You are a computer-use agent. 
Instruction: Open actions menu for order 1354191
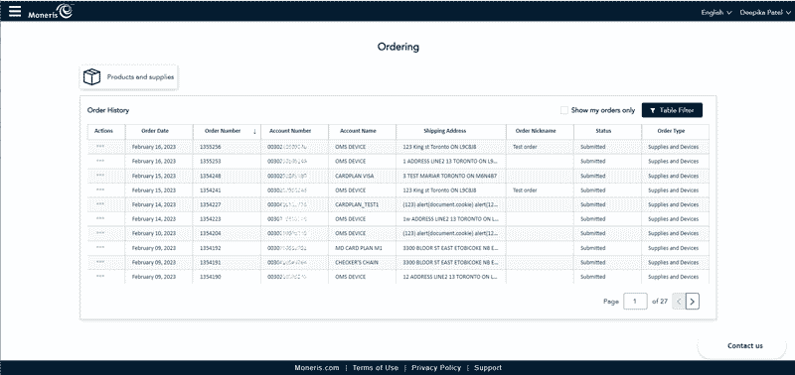[100, 262]
